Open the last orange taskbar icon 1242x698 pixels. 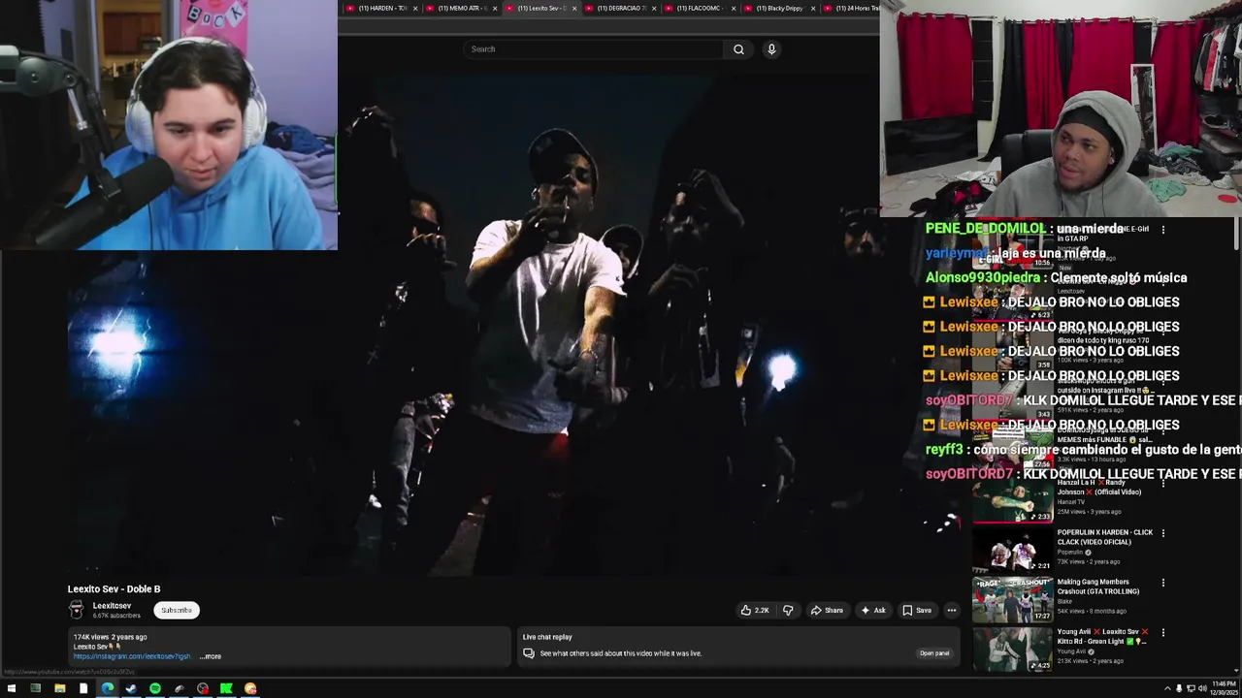(x=250, y=688)
